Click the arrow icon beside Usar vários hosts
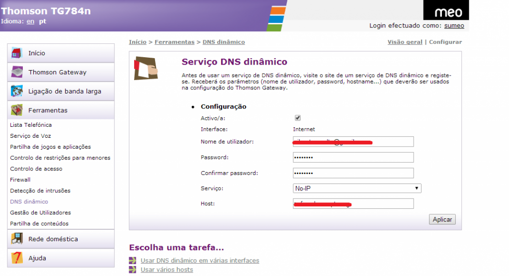Viewport: 509px width, 276px height. click(x=132, y=270)
